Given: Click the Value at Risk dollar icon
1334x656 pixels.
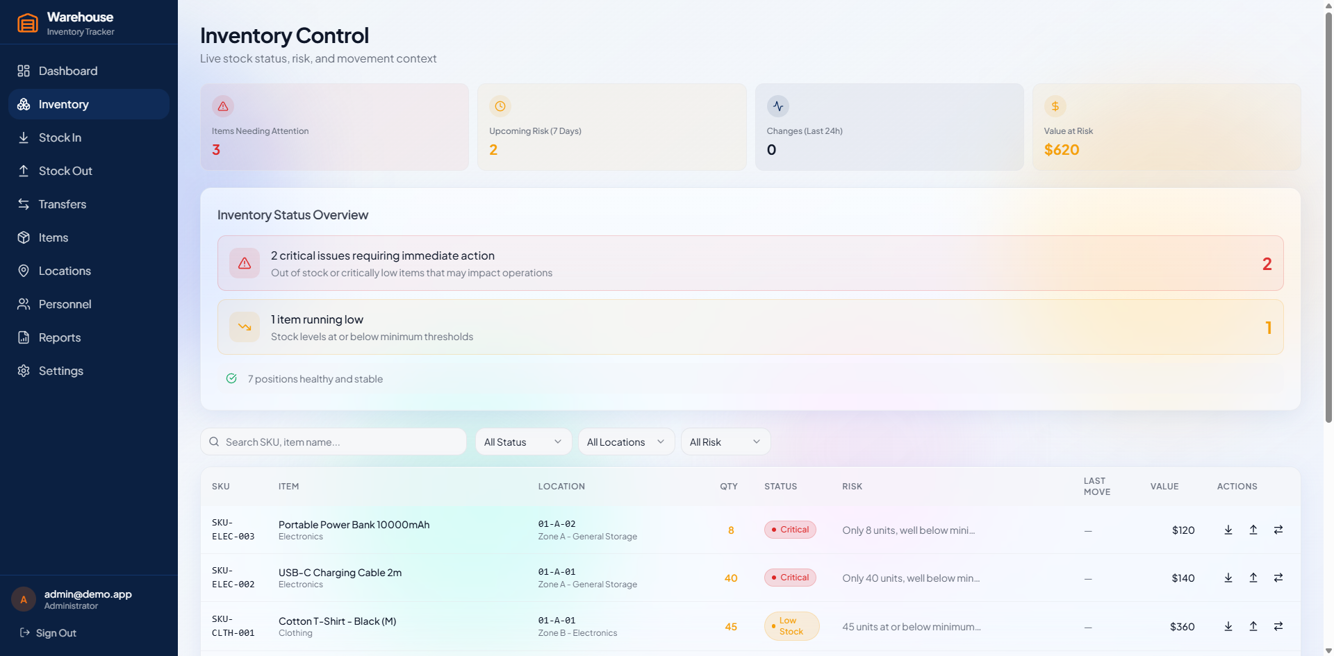Looking at the screenshot, I should coord(1055,106).
